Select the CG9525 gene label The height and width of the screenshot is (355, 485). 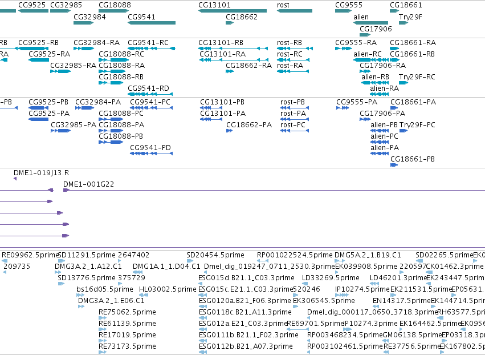(32, 5)
